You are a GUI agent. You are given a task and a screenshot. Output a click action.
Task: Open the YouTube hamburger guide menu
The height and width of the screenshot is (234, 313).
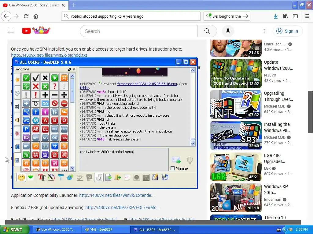[11, 31]
